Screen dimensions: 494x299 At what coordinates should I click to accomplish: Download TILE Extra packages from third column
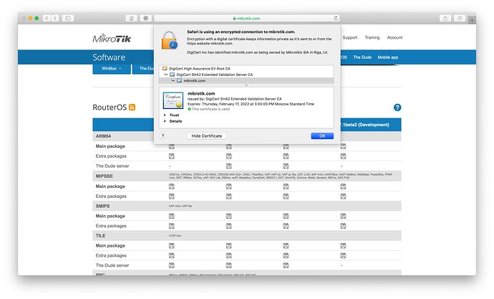286,255
